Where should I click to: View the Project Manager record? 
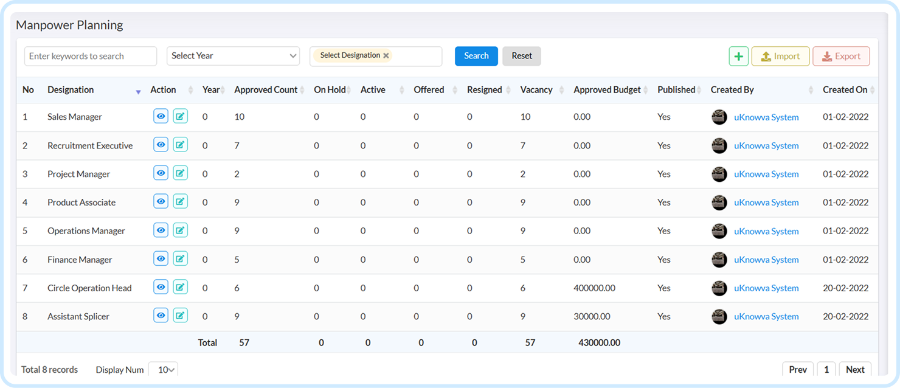tap(161, 173)
